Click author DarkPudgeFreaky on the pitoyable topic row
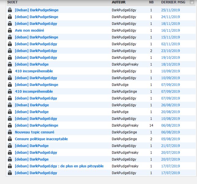 point(125,166)
